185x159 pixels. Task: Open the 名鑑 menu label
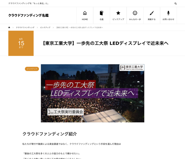[x=102, y=19]
